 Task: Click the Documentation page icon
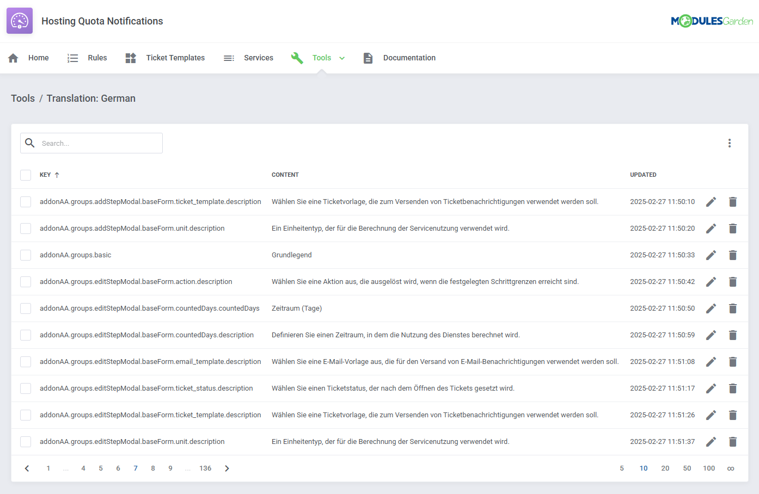(368, 58)
